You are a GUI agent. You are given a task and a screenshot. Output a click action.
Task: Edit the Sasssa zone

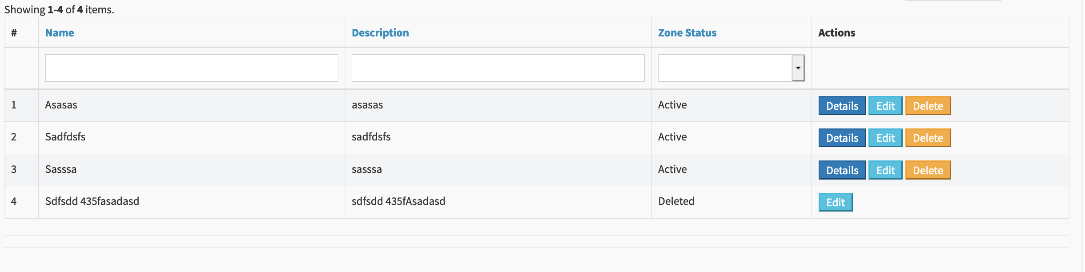tap(885, 170)
